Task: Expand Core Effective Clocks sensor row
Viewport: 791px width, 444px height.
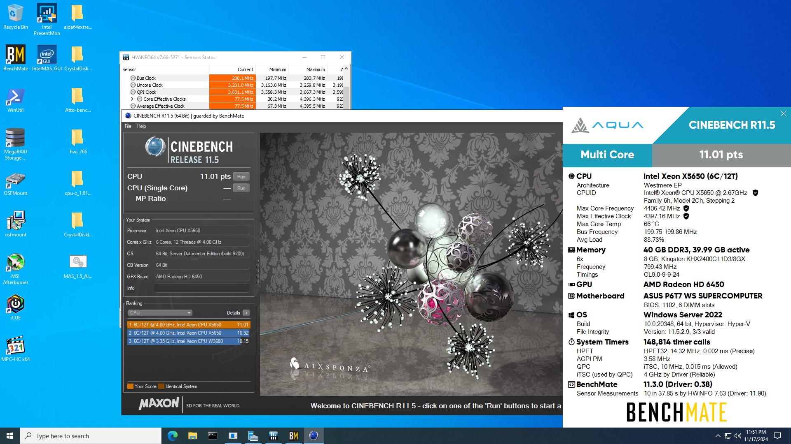Action: click(132, 99)
